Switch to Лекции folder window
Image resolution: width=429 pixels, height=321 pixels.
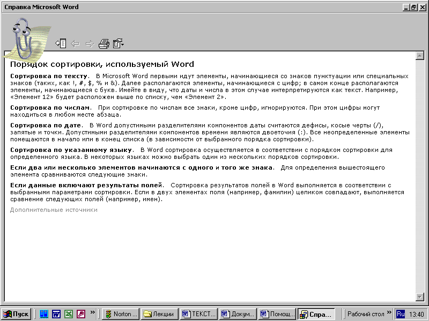tap(160, 314)
